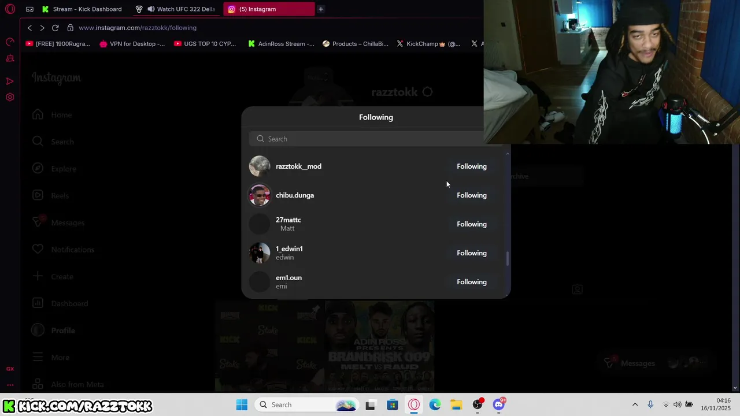Open KickChamp X bookmark
Screen dimensions: 740x416
coord(428,43)
